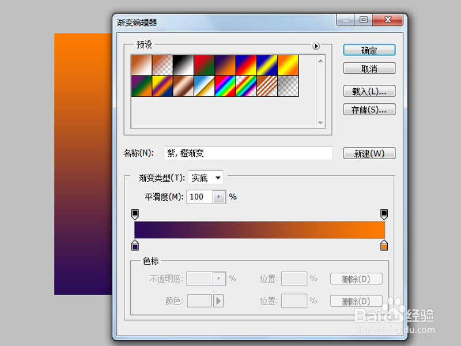This screenshot has height=346, width=461.
Task: Select the foreground-to-transparent gradient preset
Action: point(162,63)
